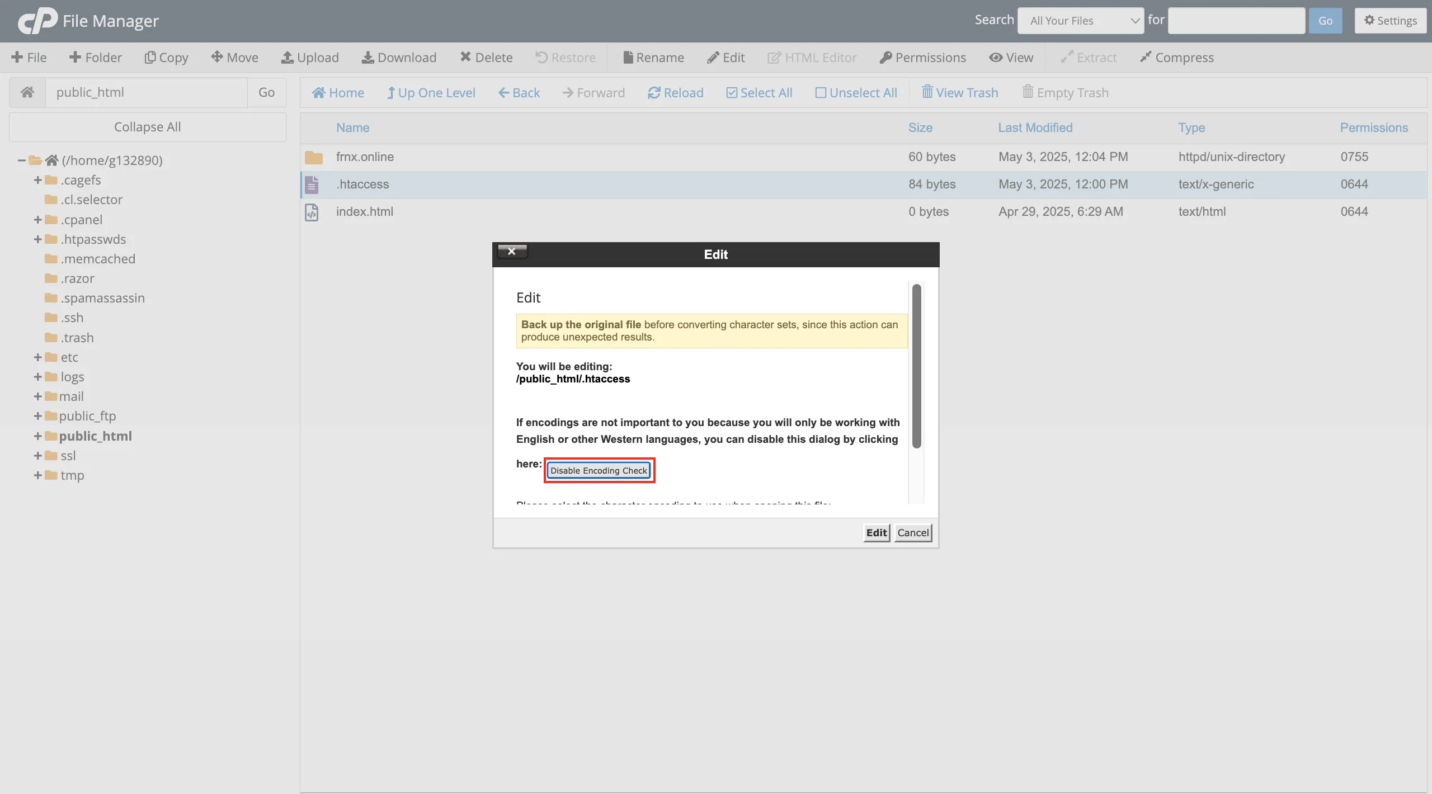Expand the public_html tree folder
Image resolution: width=1432 pixels, height=794 pixels.
tap(37, 436)
